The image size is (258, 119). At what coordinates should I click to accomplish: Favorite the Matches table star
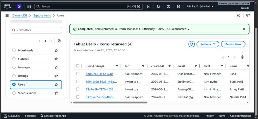tap(56, 59)
